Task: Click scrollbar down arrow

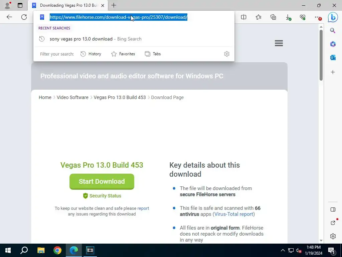Action: [321, 241]
